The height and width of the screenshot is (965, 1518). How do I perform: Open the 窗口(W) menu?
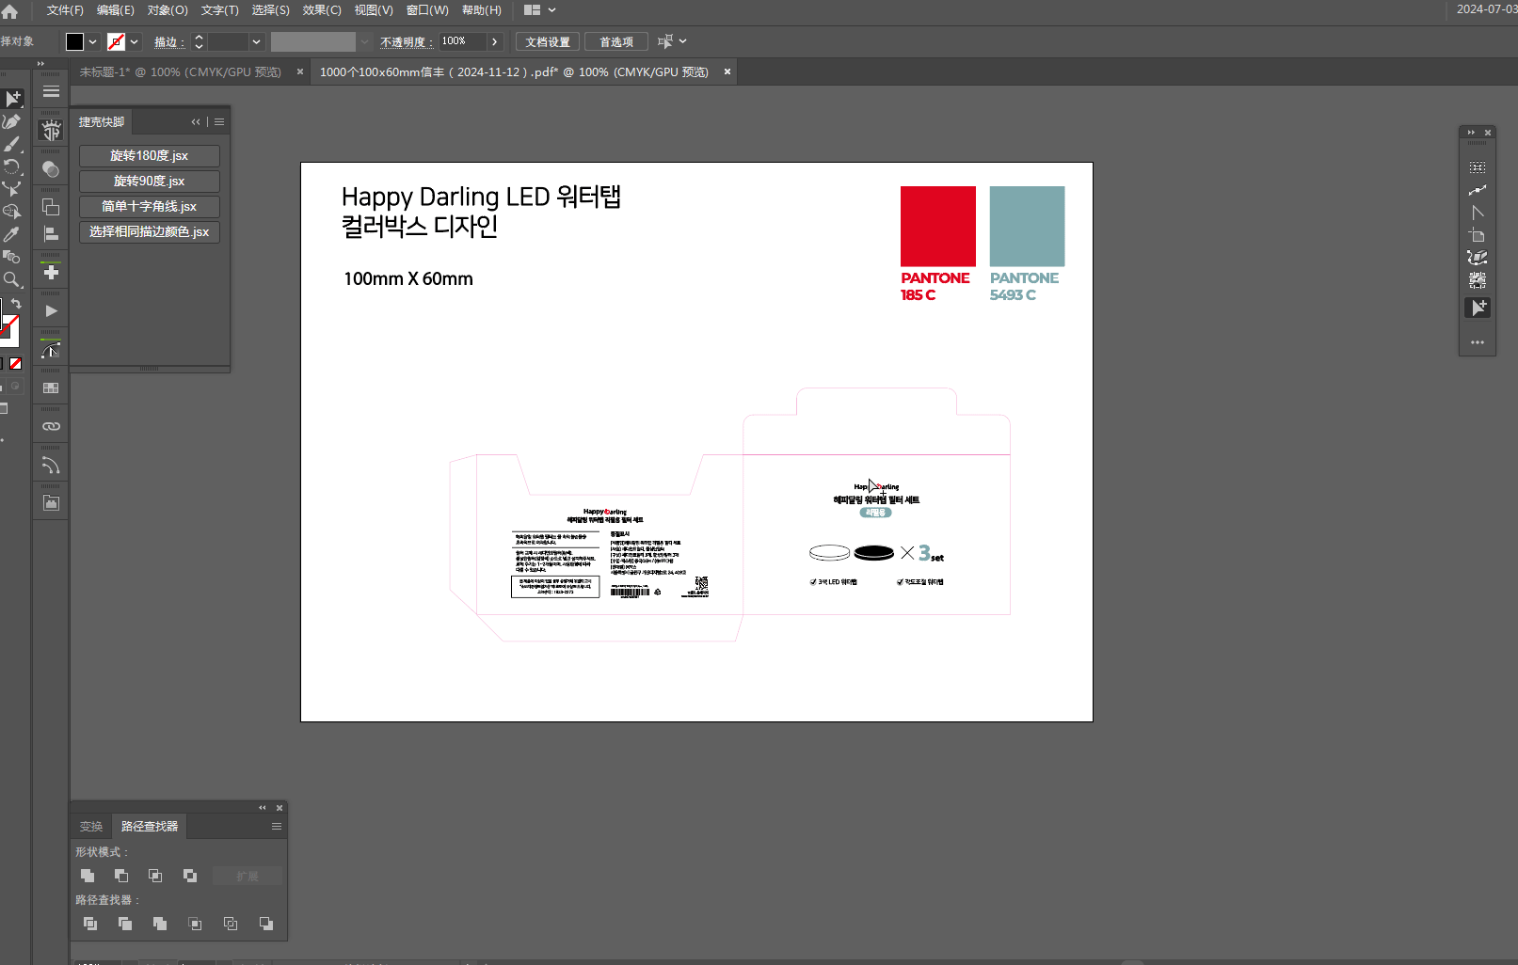(x=427, y=10)
